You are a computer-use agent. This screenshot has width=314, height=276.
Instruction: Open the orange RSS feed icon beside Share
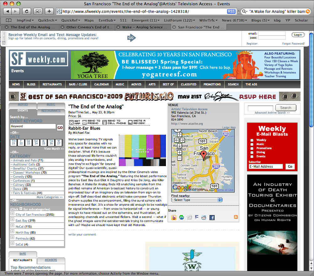click(236, 217)
